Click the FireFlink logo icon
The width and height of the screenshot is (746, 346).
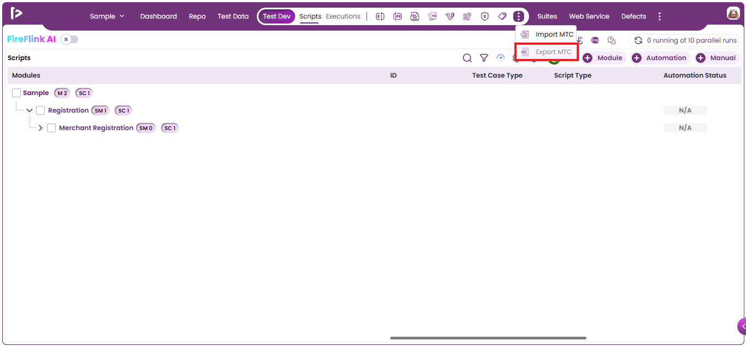point(16,14)
